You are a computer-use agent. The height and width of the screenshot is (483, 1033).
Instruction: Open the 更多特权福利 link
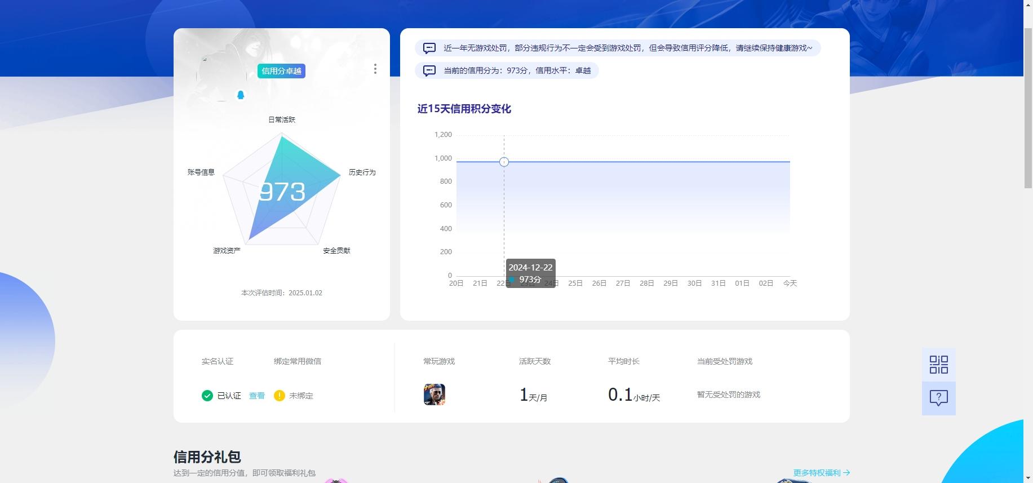click(x=822, y=473)
